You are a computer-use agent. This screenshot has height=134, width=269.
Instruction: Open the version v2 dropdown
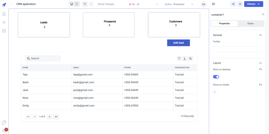point(144,4)
